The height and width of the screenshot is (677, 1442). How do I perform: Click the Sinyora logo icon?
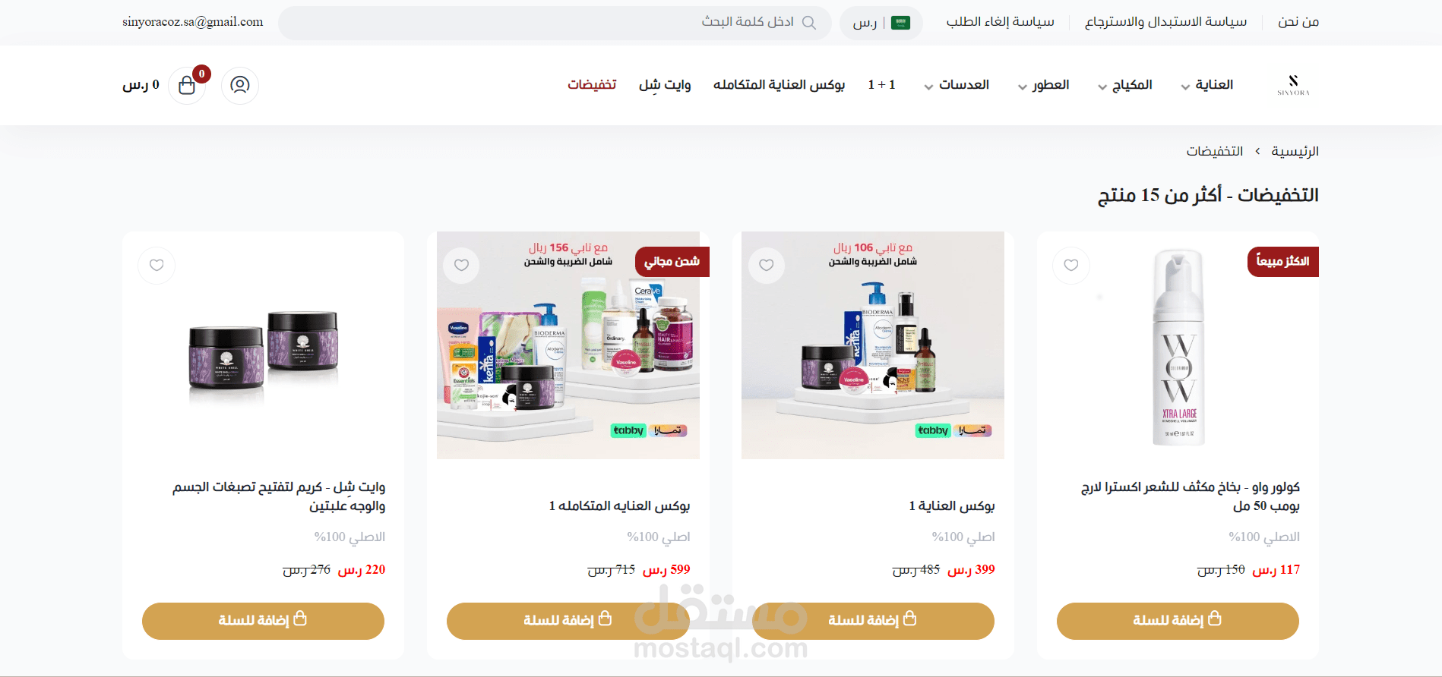pos(1293,85)
